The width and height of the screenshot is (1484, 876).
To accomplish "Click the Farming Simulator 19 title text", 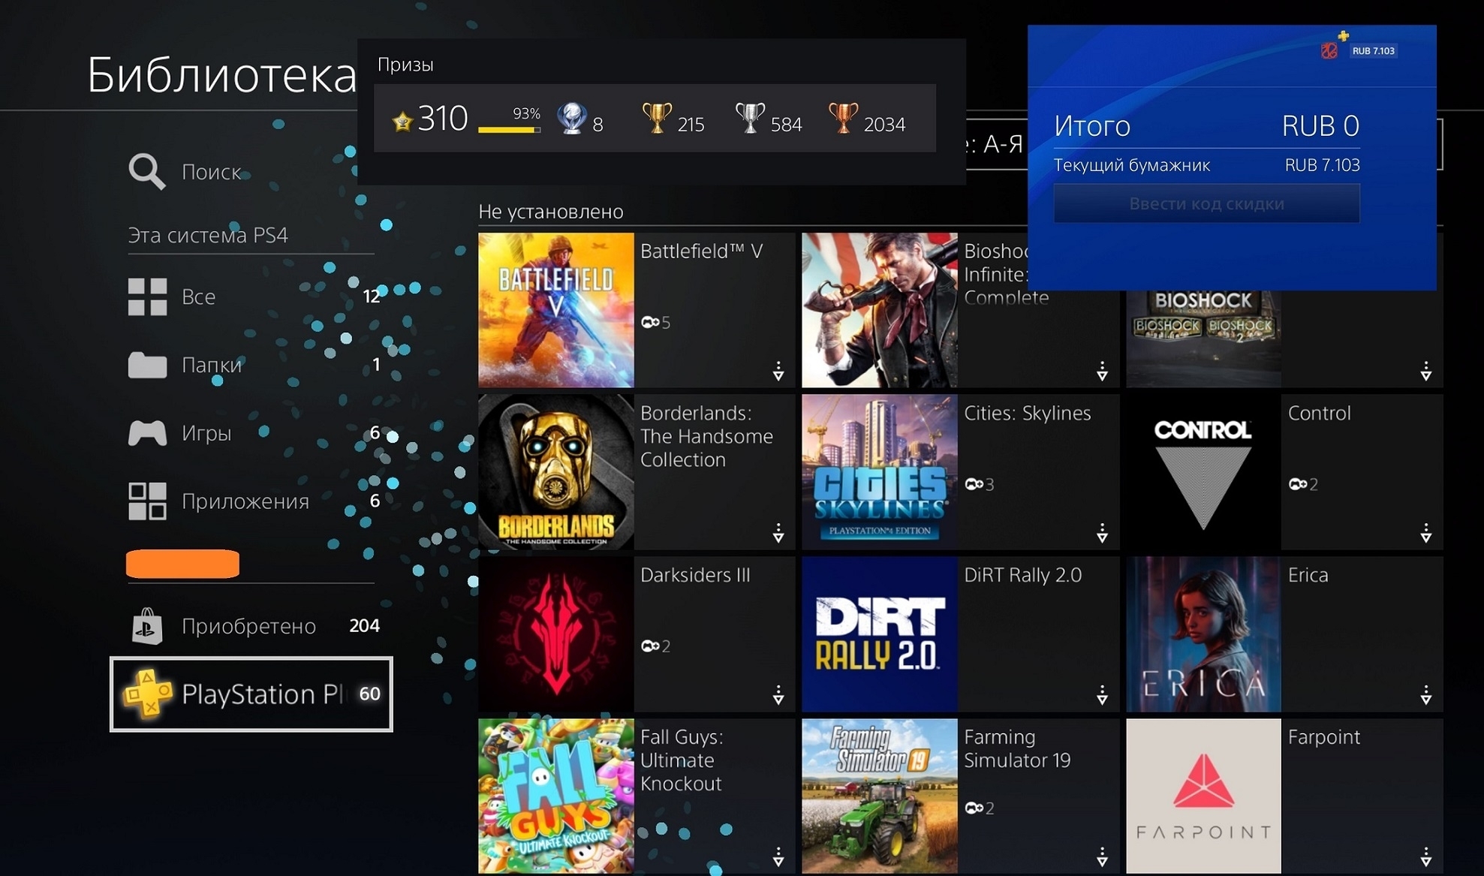I will click(1017, 748).
